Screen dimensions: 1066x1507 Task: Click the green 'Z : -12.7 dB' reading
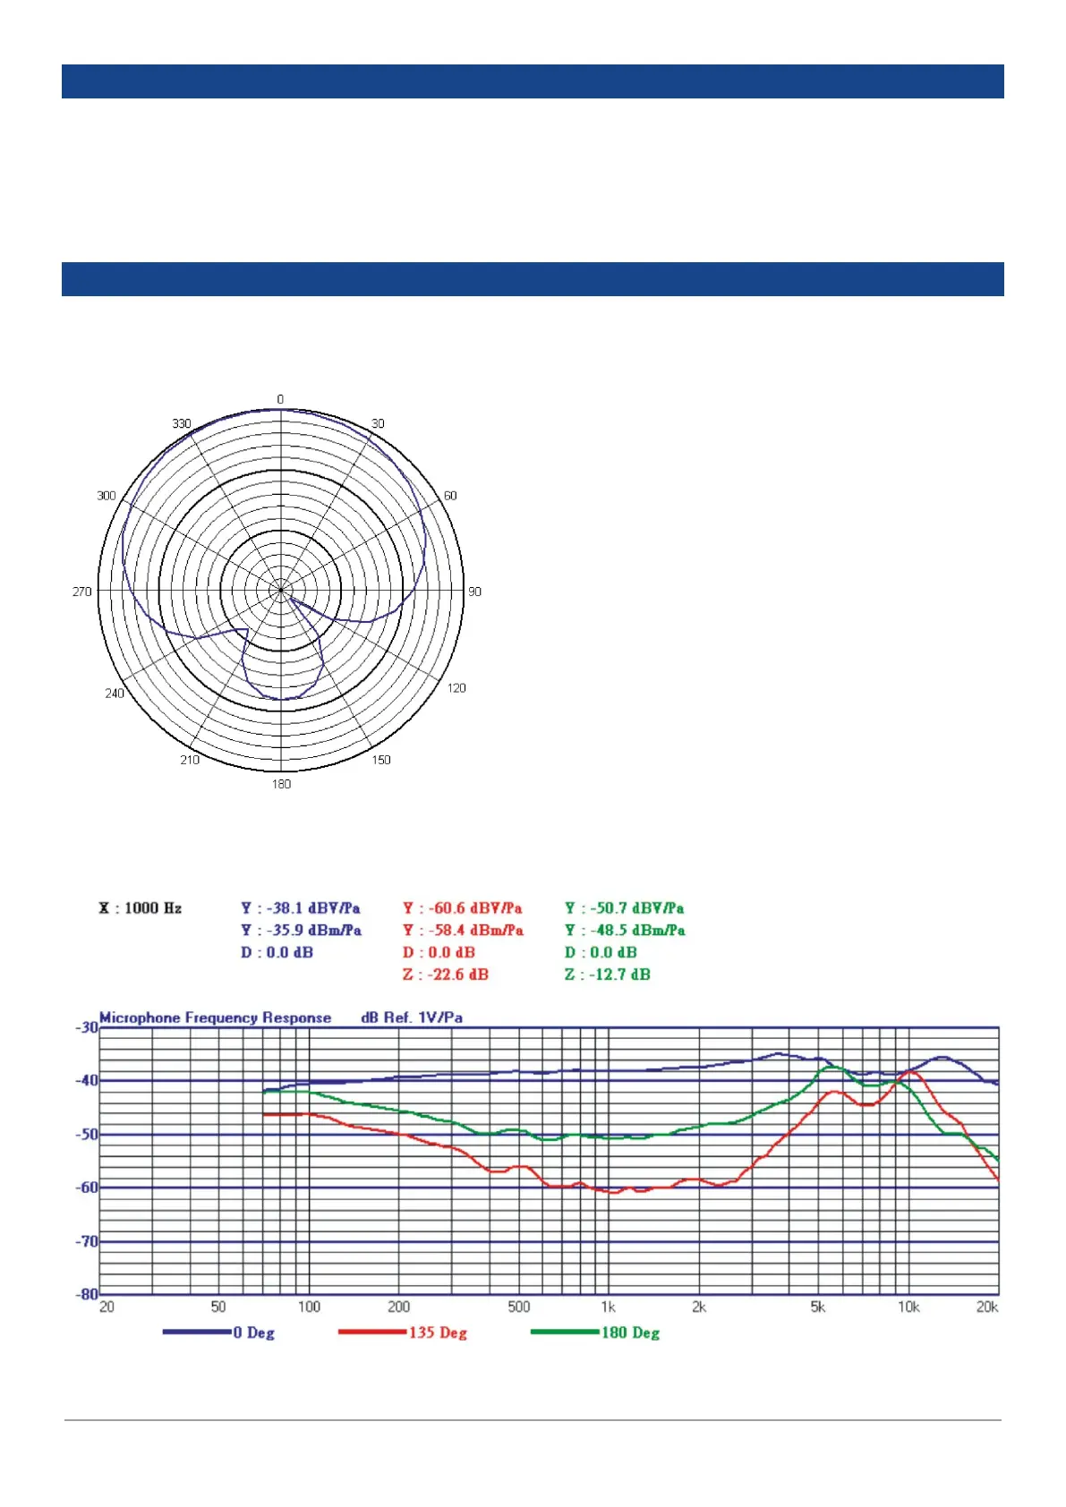608,975
